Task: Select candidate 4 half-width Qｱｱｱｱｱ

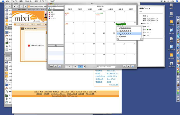Action: (129, 36)
